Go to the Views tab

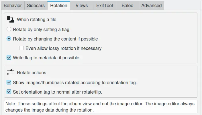(x=81, y=5)
